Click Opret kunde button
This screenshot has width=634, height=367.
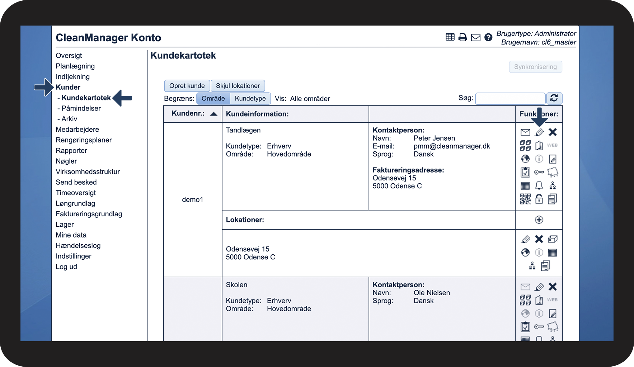pos(187,86)
